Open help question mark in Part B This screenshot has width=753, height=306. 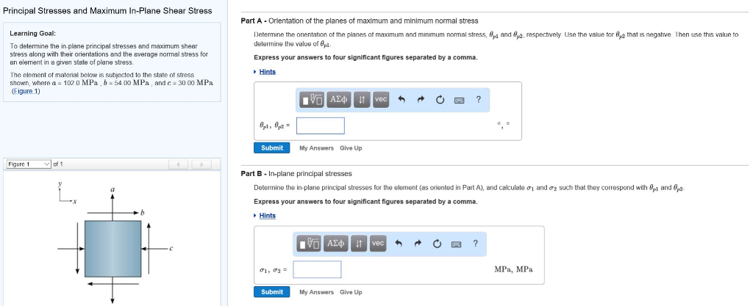(x=476, y=244)
